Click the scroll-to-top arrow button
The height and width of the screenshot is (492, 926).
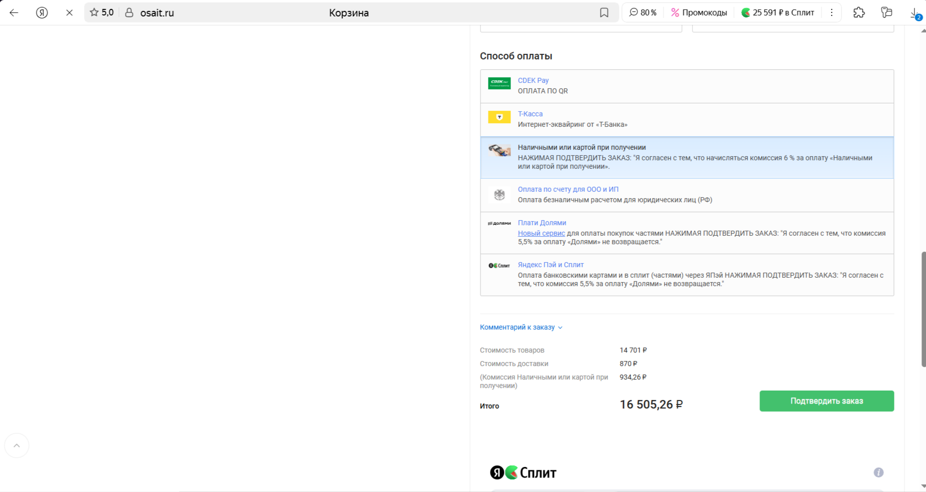pyautogui.click(x=16, y=446)
